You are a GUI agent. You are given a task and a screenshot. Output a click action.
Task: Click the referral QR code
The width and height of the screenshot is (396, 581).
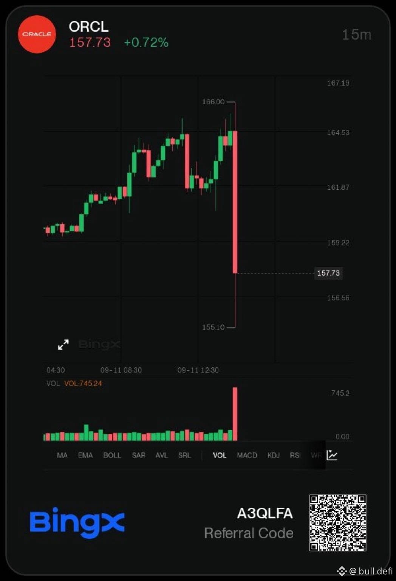tap(338, 523)
